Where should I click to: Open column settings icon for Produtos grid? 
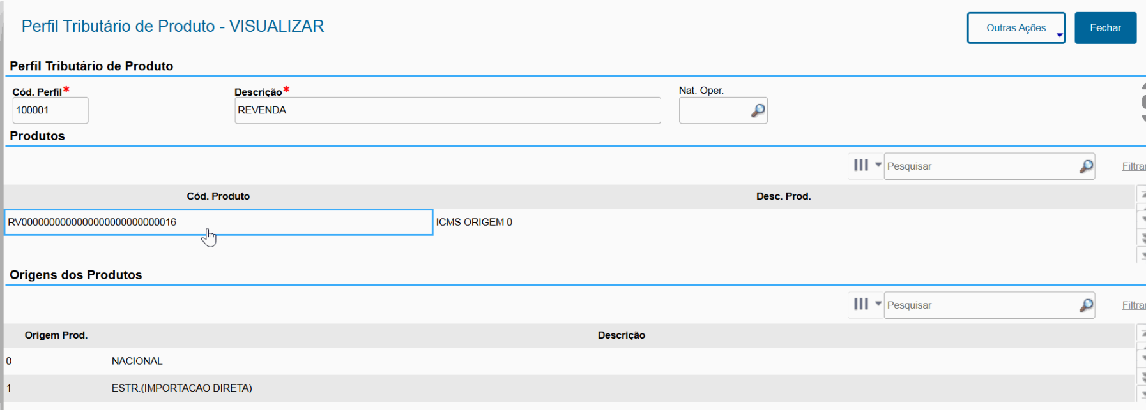(861, 165)
